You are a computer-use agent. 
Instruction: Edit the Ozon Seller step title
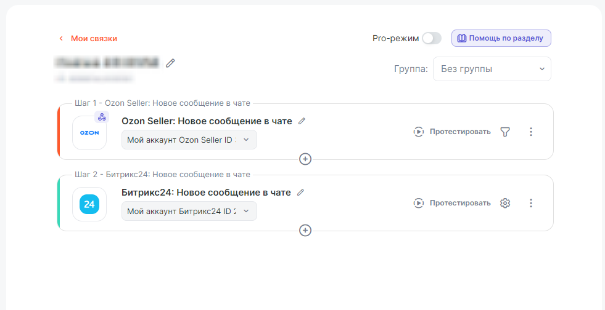click(x=302, y=121)
